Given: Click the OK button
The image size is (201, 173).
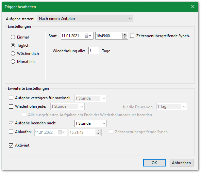Looking at the screenshot, I should (154, 163).
